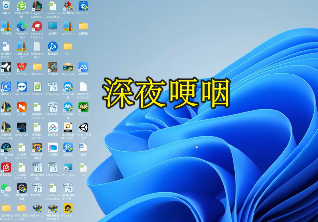Screen dimensions: 318x222
Task: Open the This PC monitor icon
Action: point(53,26)
